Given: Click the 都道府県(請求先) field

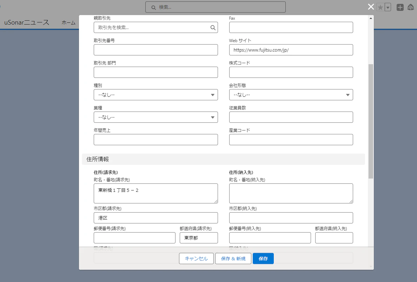Looking at the screenshot, I should click(199, 238).
